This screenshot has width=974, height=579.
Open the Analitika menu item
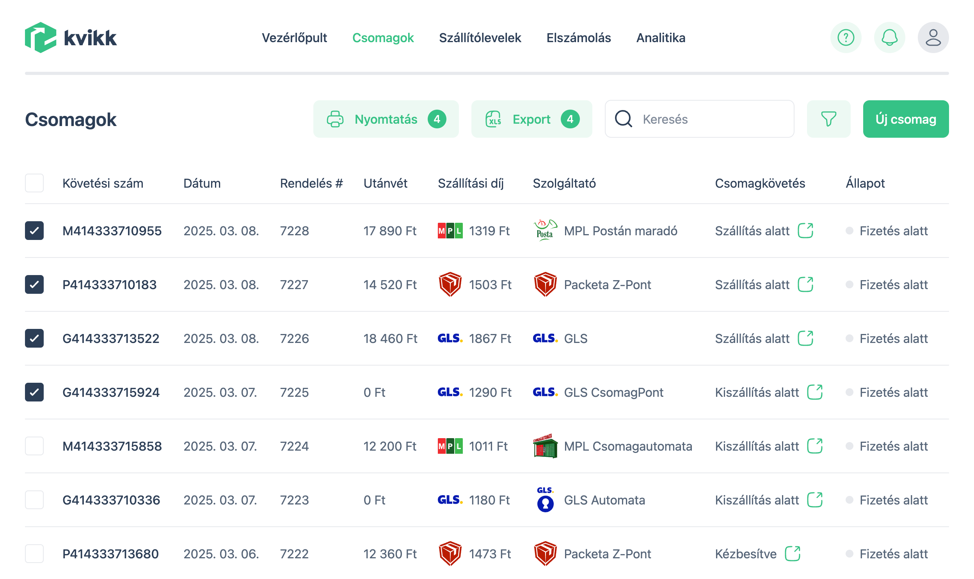[x=661, y=37]
